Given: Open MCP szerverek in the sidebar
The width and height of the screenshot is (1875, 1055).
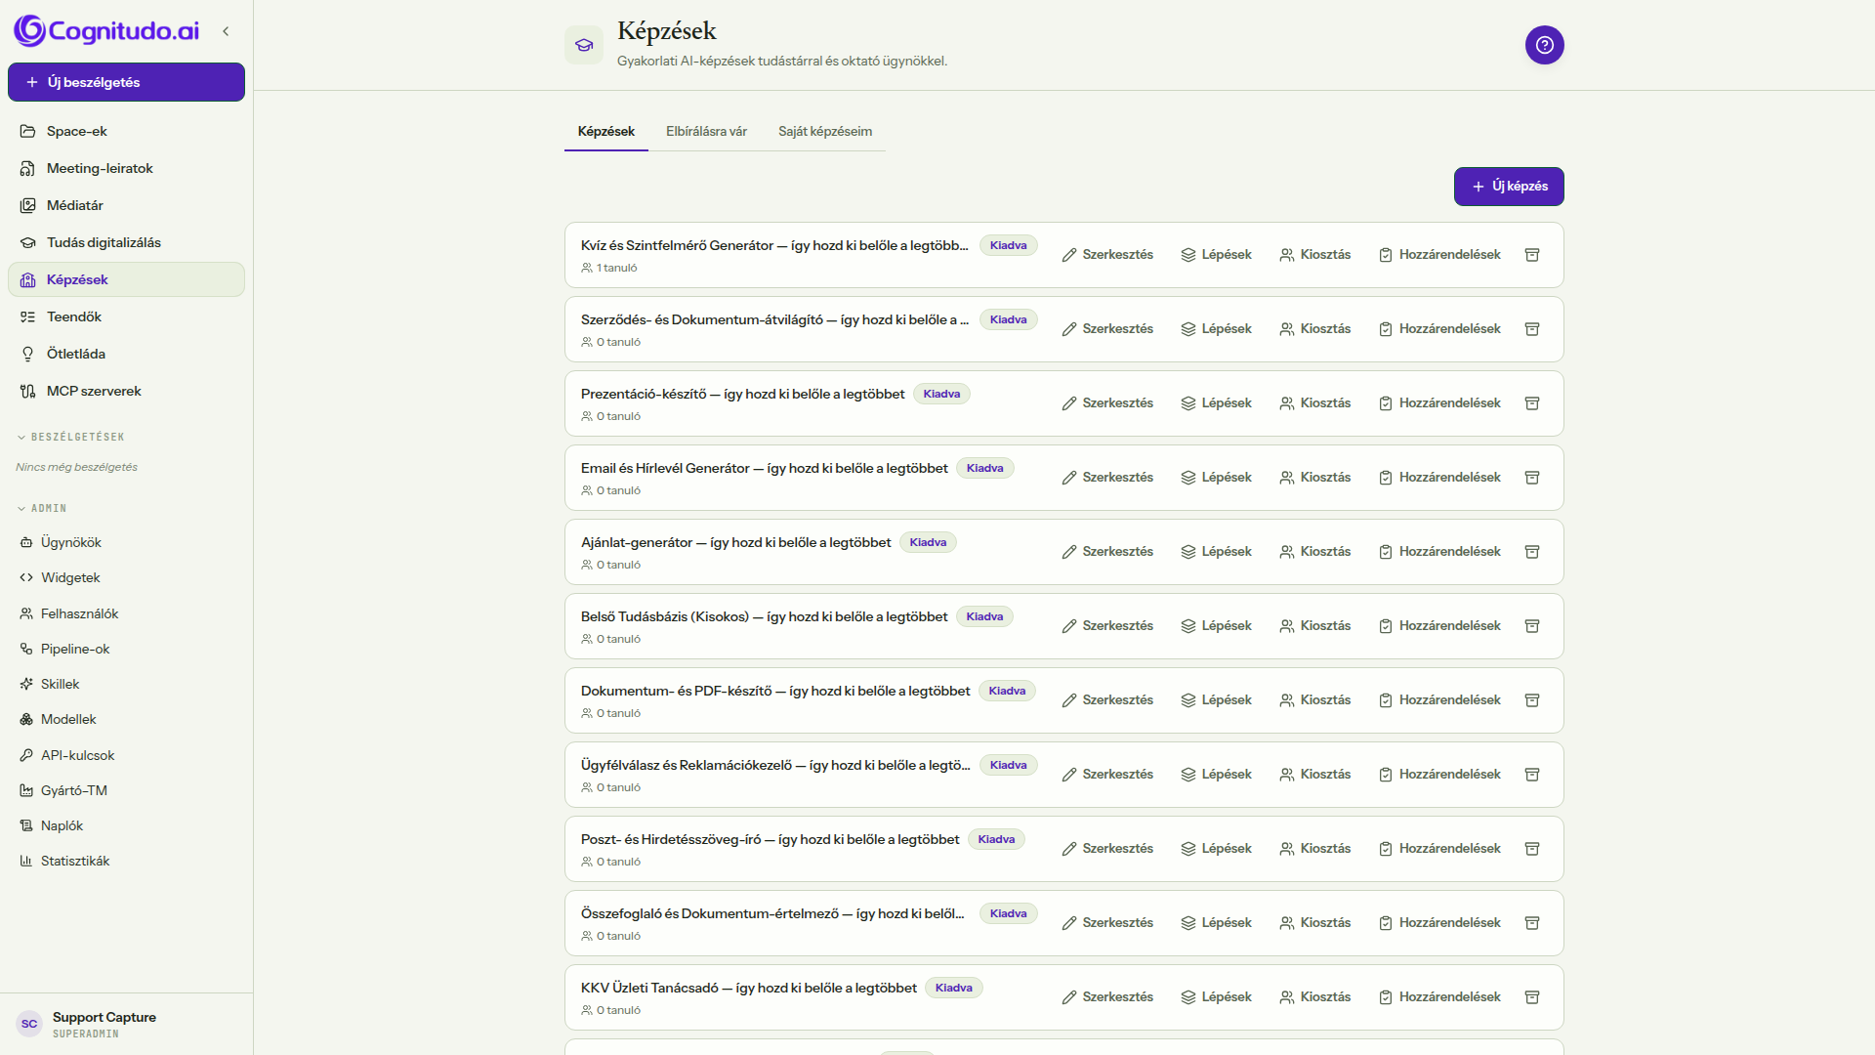Looking at the screenshot, I should click(126, 391).
